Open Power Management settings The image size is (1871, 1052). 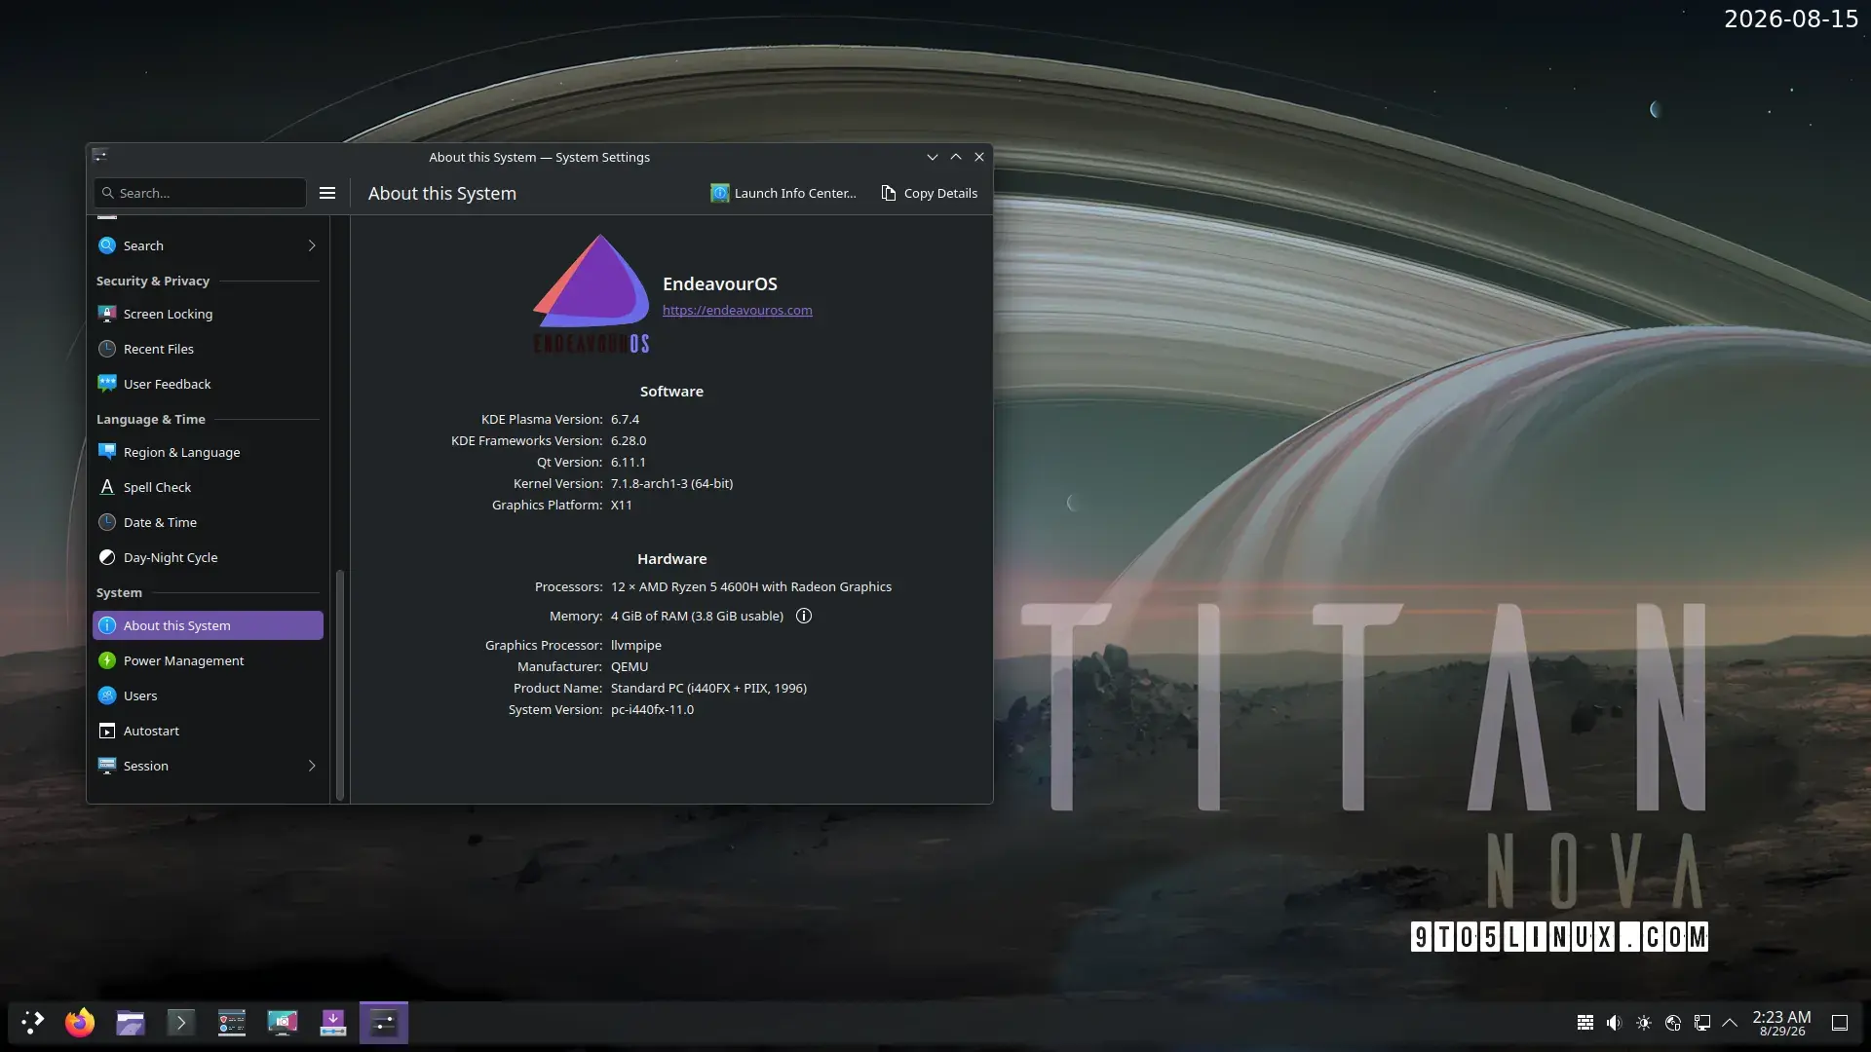tap(208, 660)
